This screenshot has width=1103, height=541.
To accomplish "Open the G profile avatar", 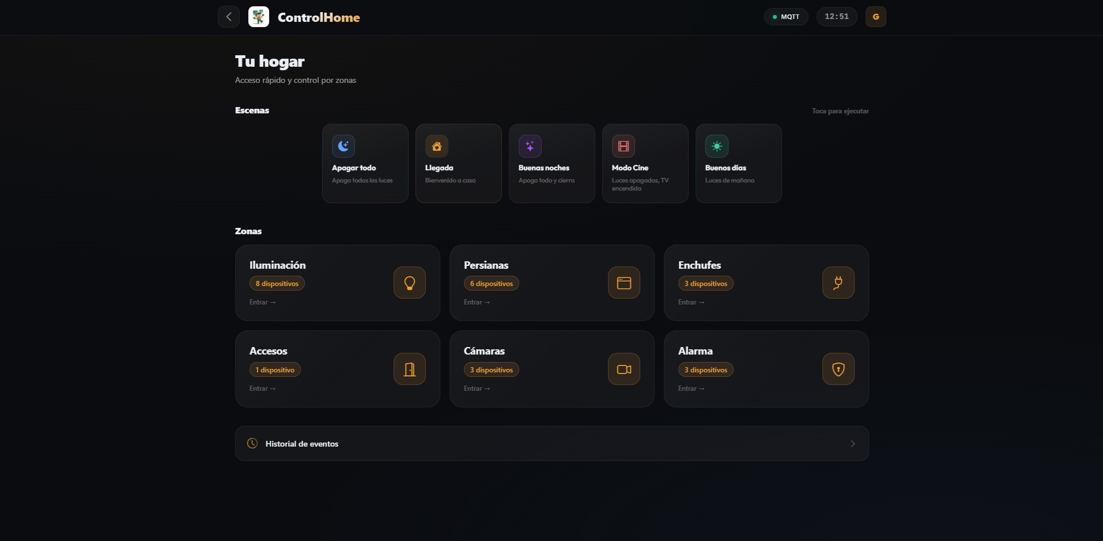I will (x=875, y=17).
